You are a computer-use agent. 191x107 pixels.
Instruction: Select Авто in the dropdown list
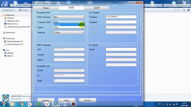tap(69, 27)
